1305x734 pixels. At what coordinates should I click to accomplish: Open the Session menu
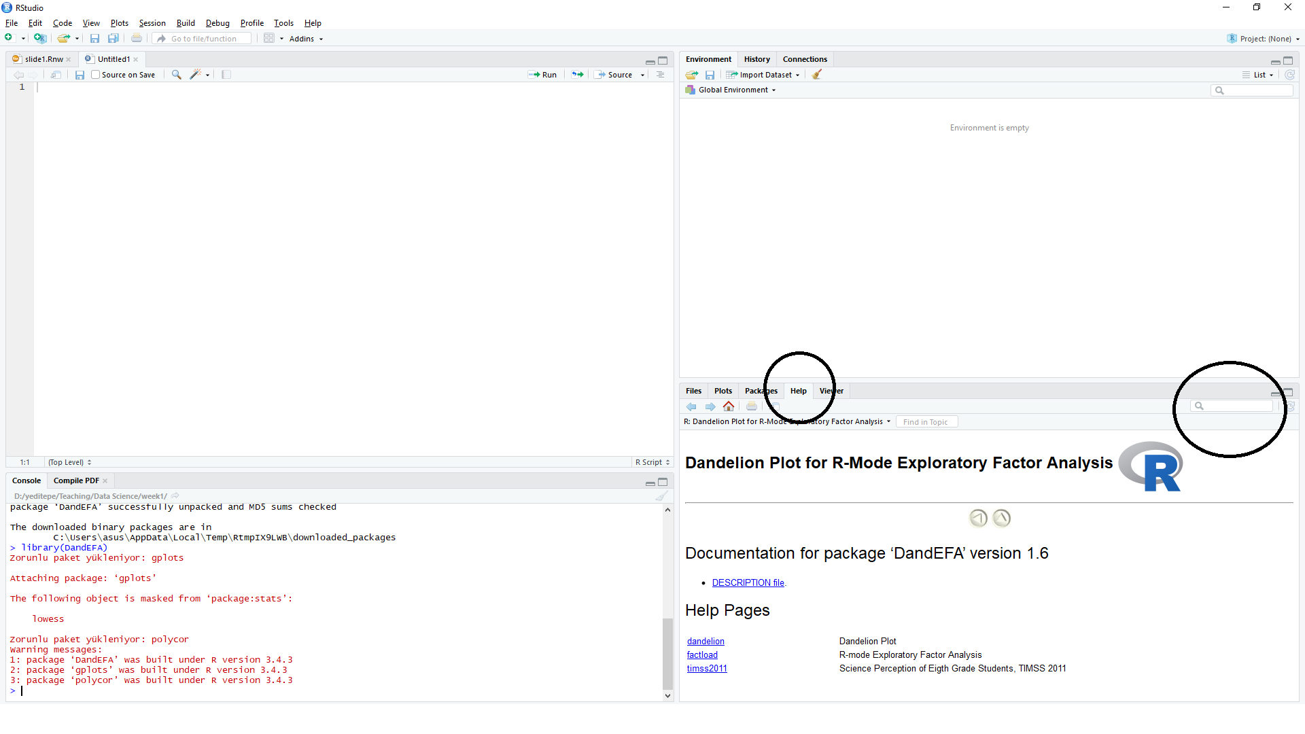(x=152, y=23)
